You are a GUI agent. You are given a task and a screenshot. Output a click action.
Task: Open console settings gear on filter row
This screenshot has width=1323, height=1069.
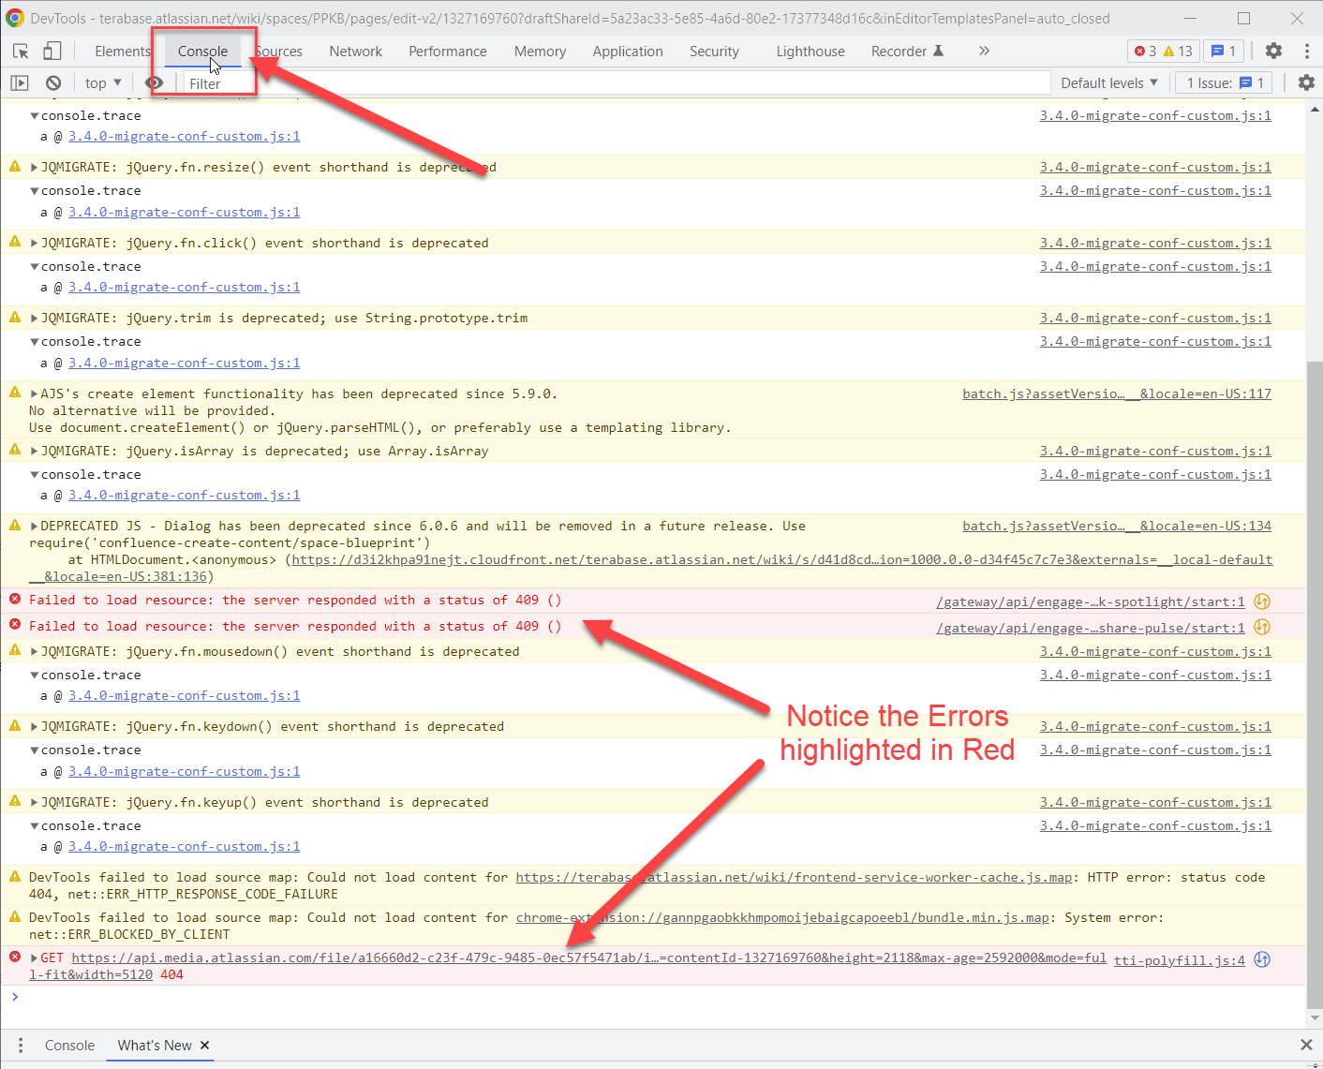click(x=1306, y=82)
